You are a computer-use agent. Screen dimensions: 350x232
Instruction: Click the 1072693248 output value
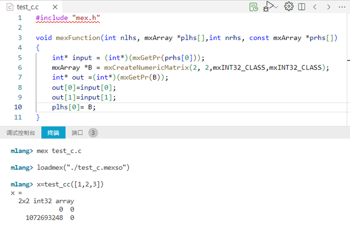[45, 217]
